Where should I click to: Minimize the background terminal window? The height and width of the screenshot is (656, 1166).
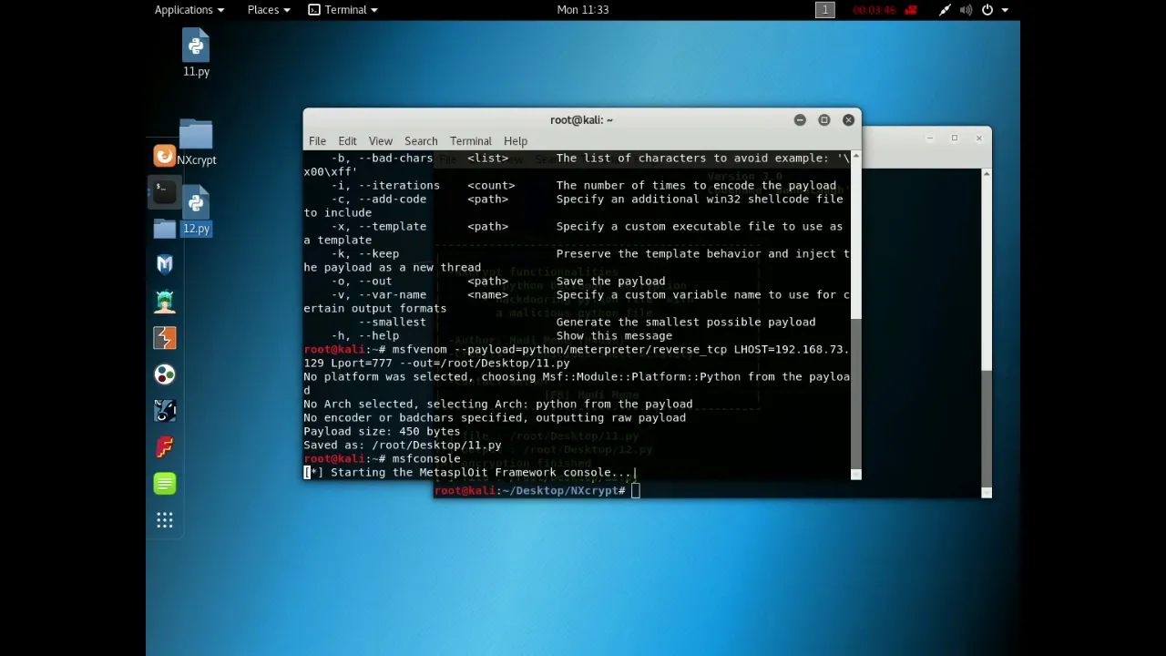[930, 138]
